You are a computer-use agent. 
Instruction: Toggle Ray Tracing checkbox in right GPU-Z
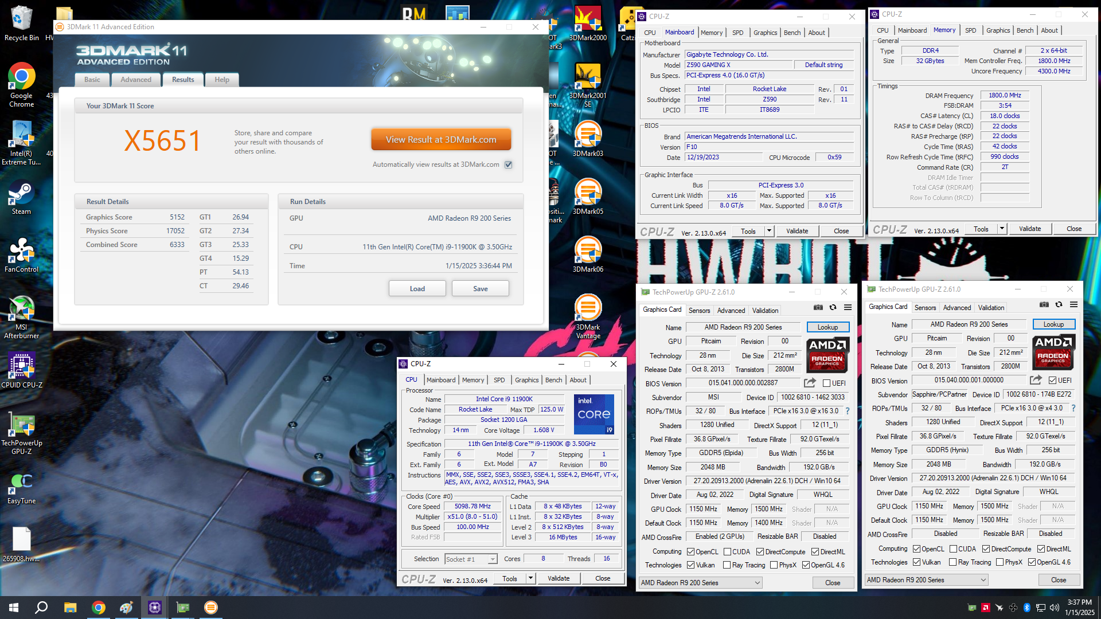click(x=952, y=562)
